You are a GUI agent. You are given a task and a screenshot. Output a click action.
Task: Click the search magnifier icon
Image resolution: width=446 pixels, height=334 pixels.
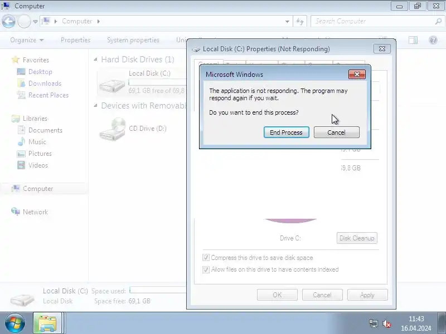438,21
